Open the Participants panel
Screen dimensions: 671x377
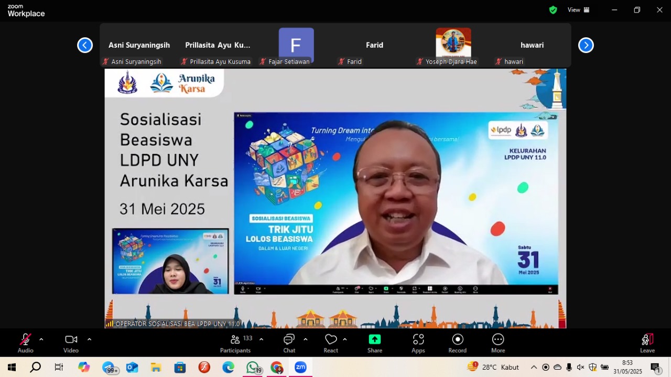tap(235, 343)
